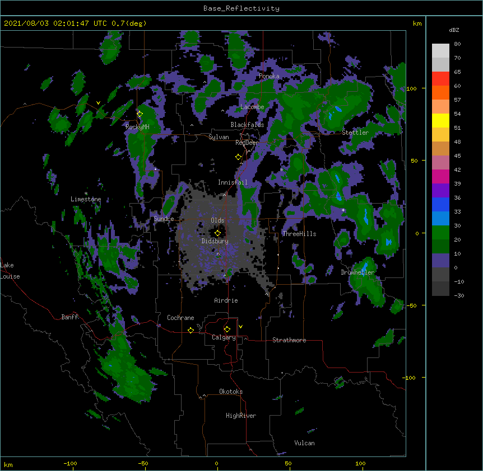Select the Cochrane label

pos(180,318)
